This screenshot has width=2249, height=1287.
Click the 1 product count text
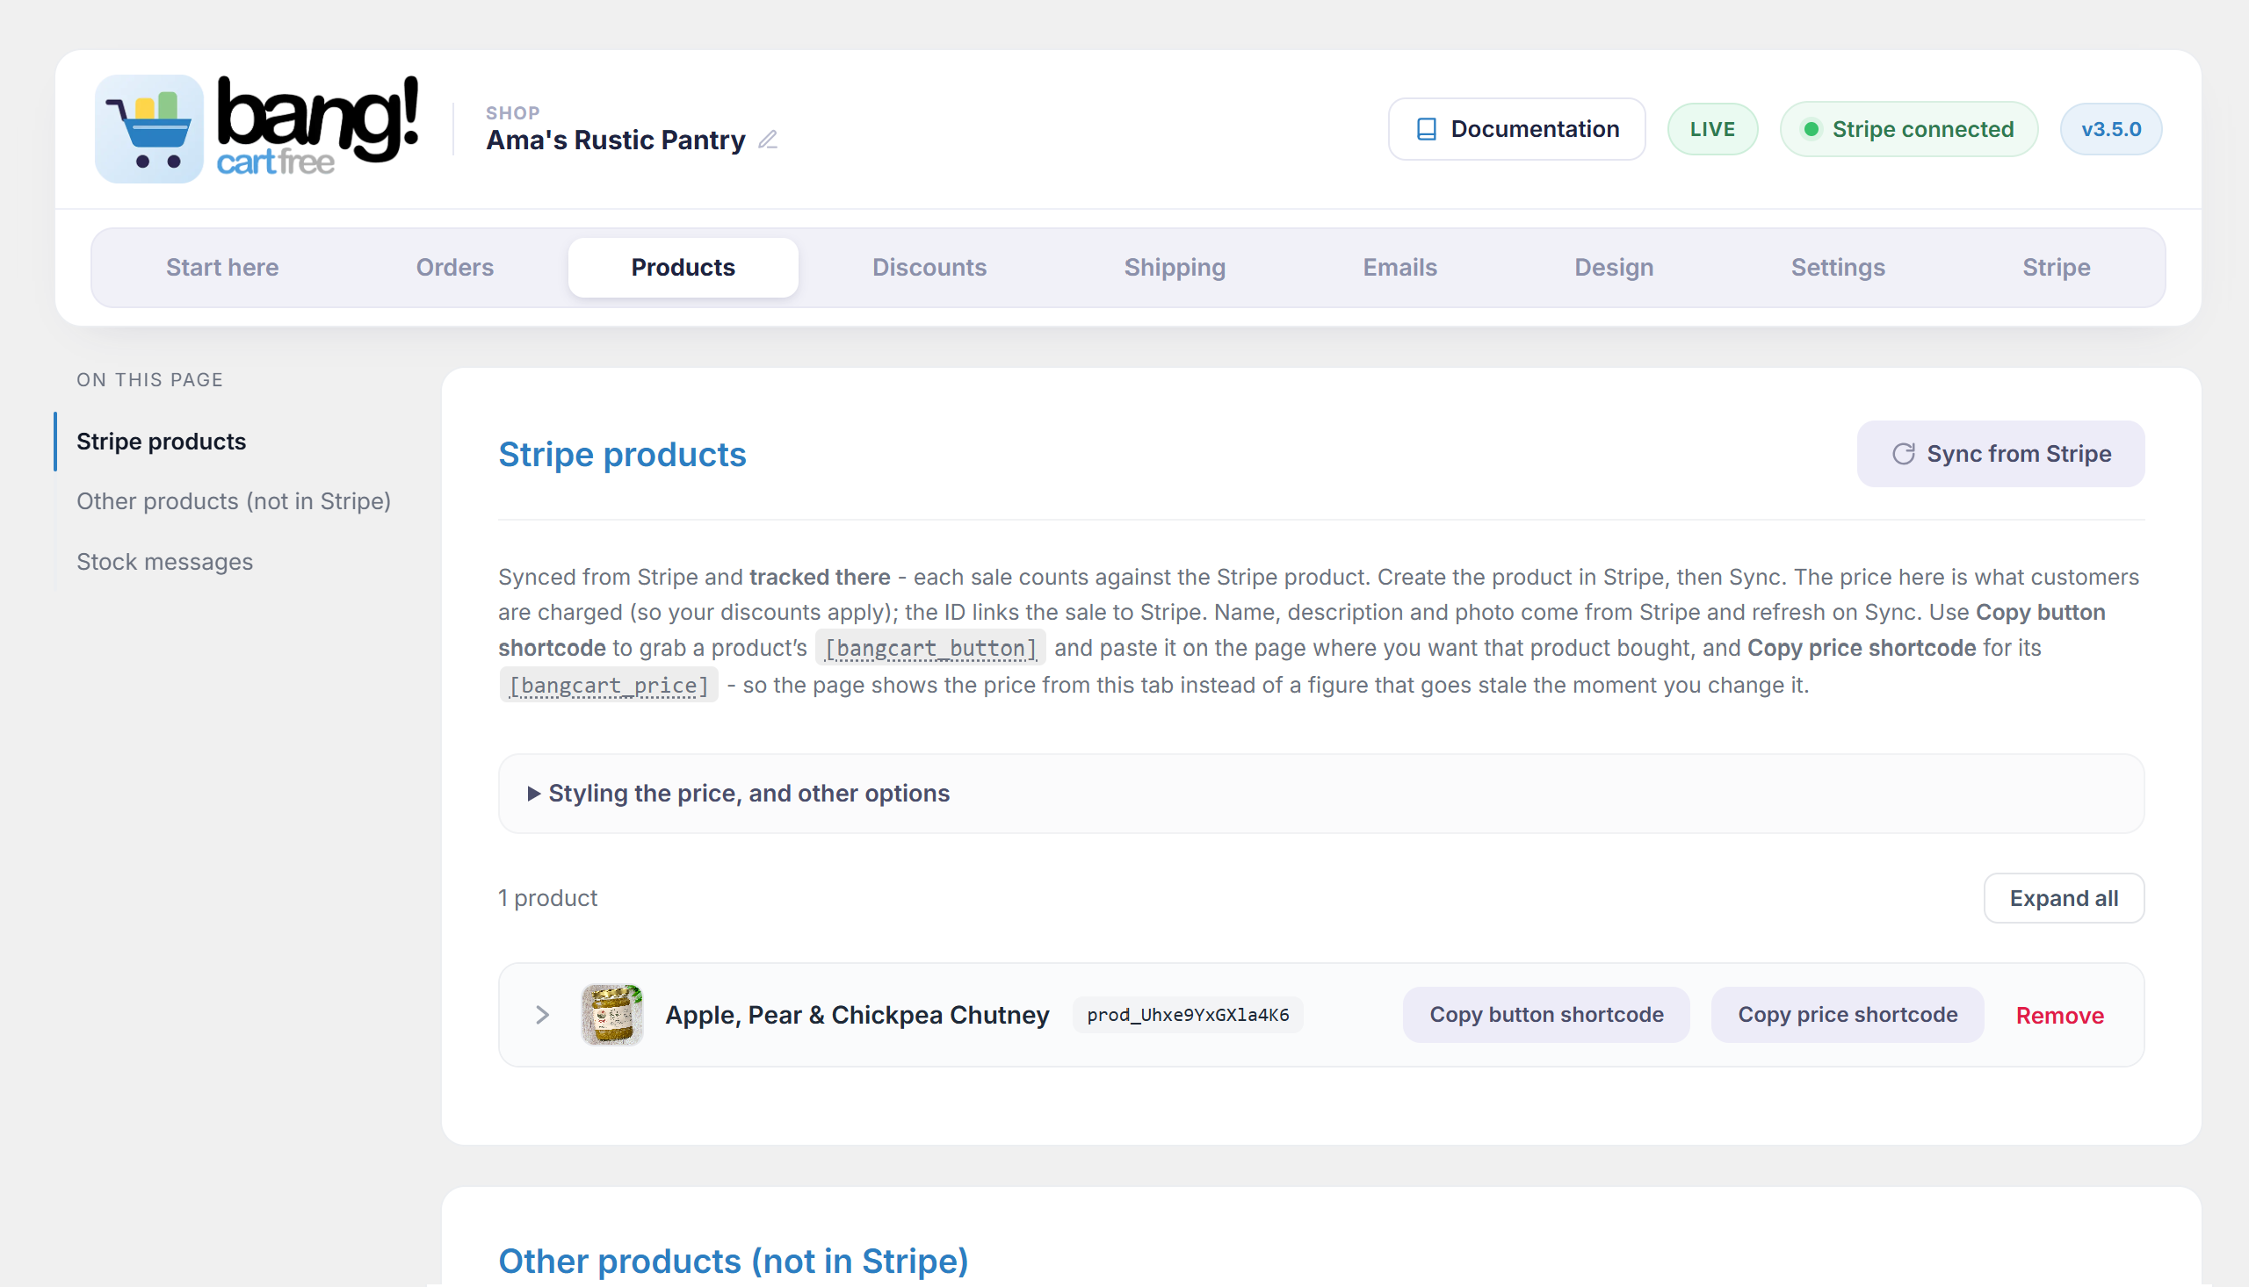(x=547, y=898)
